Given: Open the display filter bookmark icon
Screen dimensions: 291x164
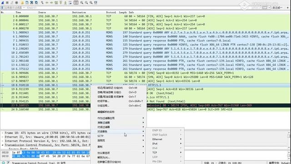Looking at the screenshot, I should [2, 8].
